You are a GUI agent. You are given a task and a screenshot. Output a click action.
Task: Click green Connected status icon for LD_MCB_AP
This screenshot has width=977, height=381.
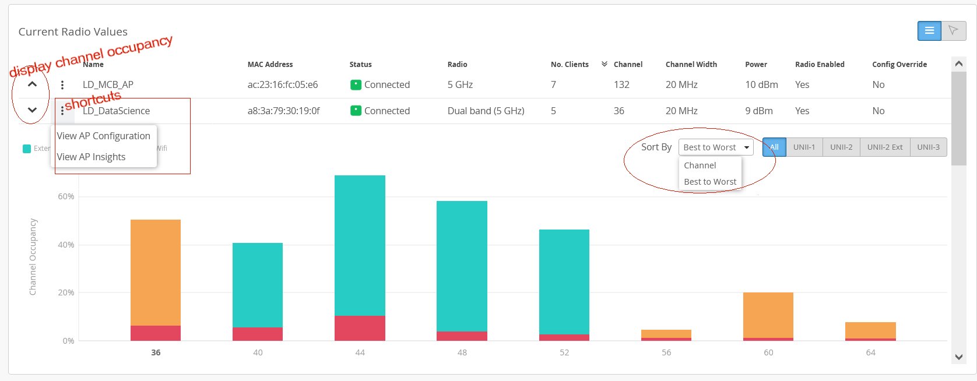(x=355, y=85)
